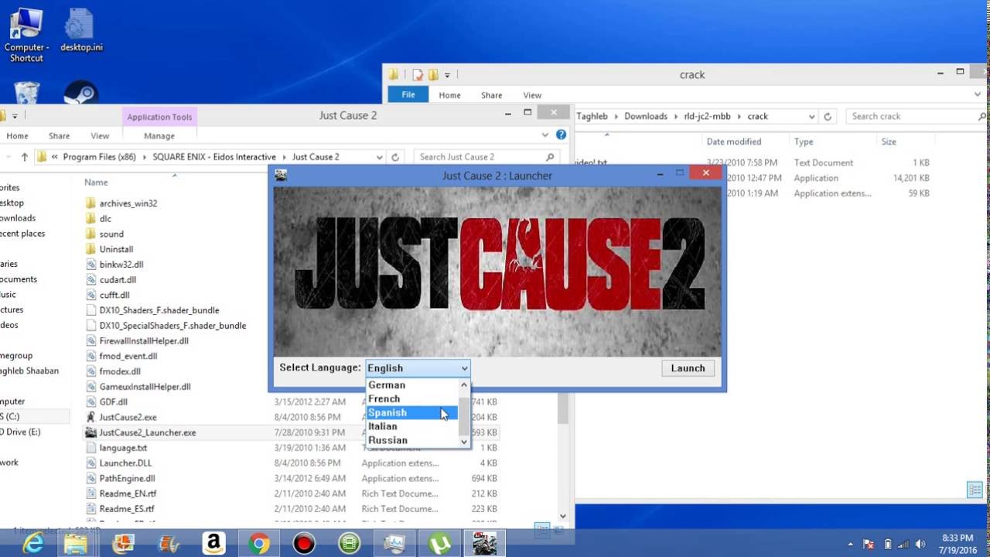Open Amazon app in taskbar
Viewport: 990px width, 557px height.
click(213, 544)
